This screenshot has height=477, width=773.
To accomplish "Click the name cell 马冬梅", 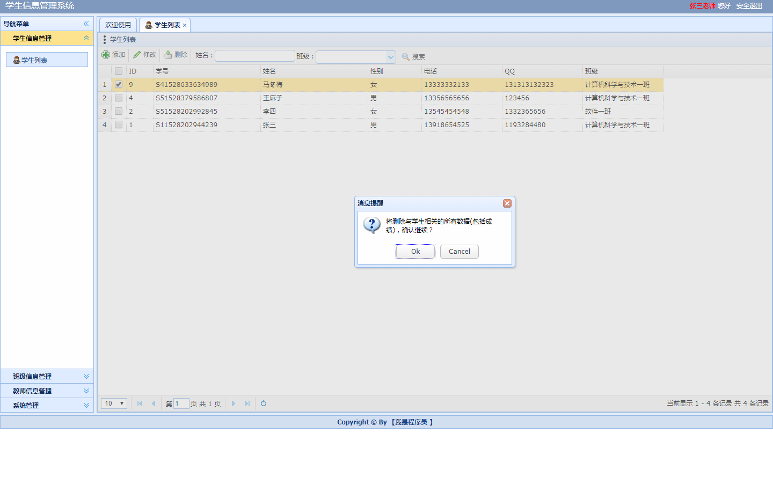I will [273, 85].
